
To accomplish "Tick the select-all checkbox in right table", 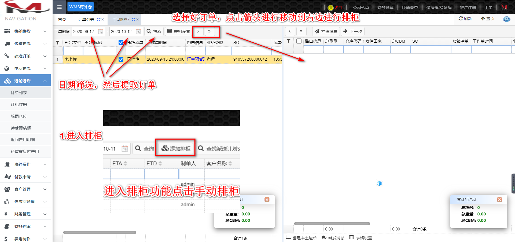I will [299, 41].
